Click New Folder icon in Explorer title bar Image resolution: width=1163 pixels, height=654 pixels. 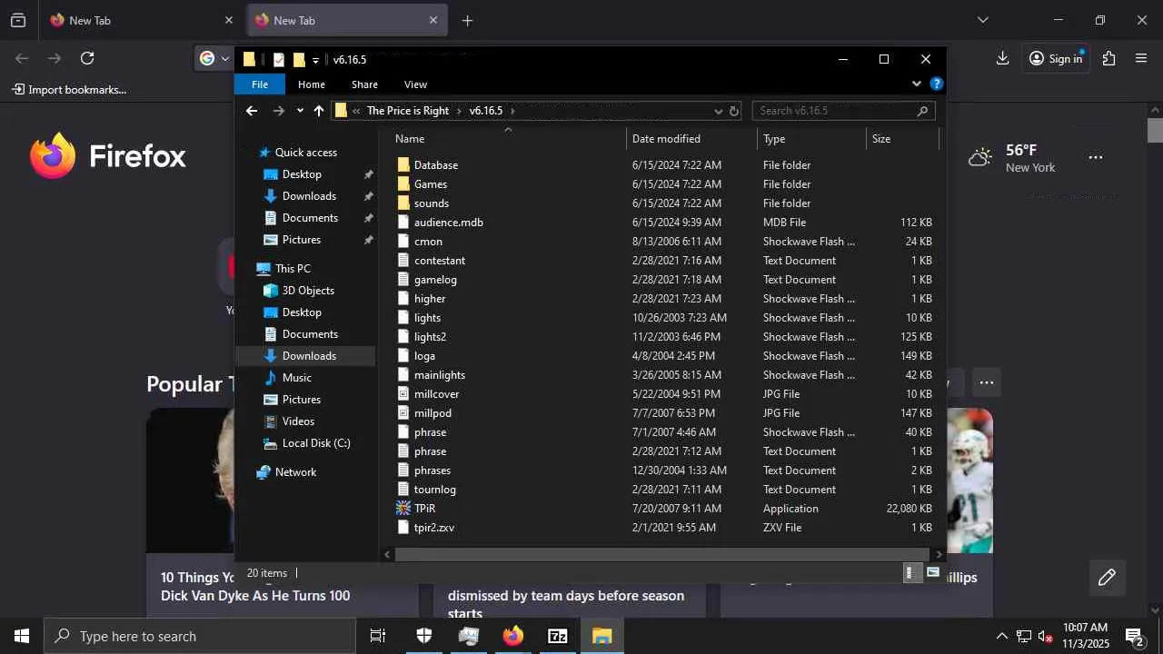click(298, 60)
